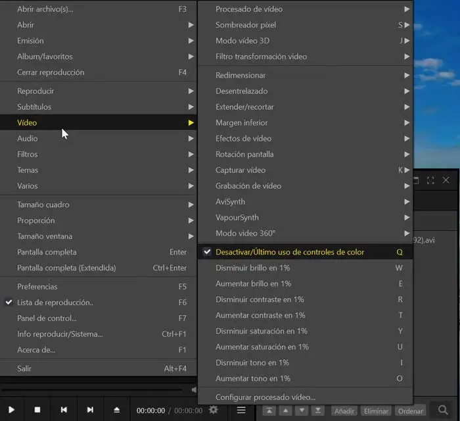Open AviSynth submenu
The height and width of the screenshot is (421, 460).
[306, 202]
